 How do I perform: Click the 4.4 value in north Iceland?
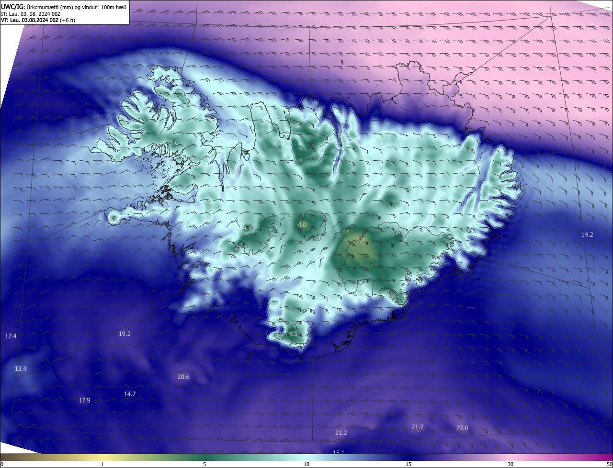click(x=298, y=160)
